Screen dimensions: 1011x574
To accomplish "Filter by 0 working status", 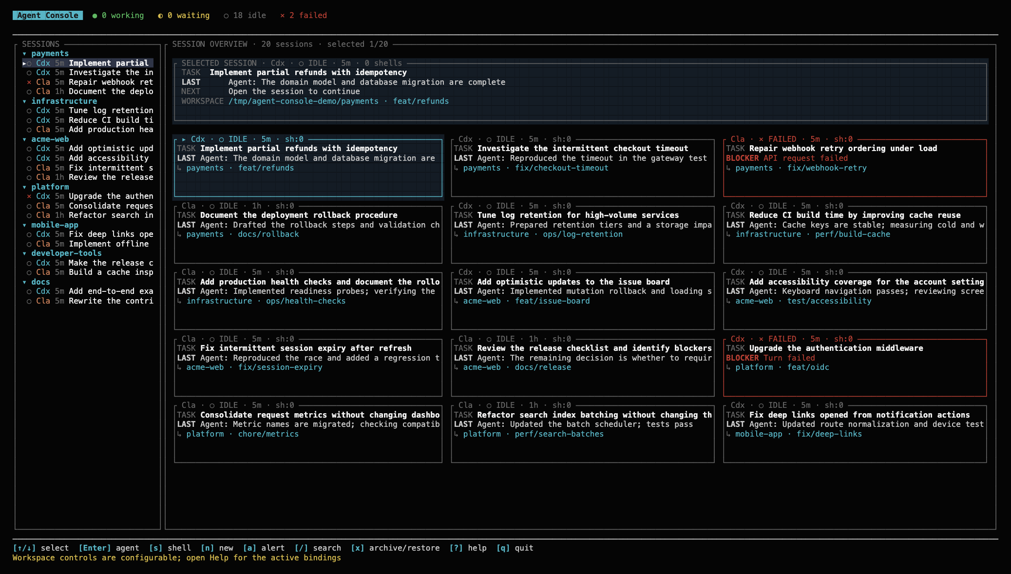I will pos(118,16).
